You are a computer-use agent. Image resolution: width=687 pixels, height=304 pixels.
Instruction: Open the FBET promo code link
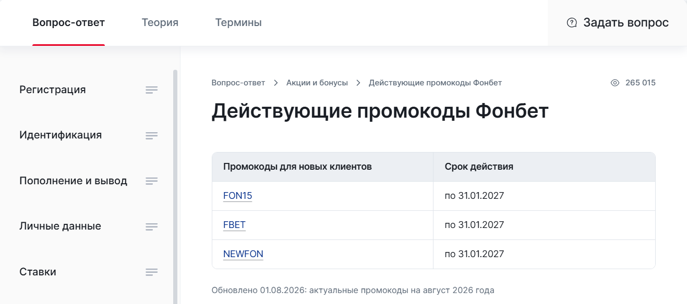(x=234, y=225)
